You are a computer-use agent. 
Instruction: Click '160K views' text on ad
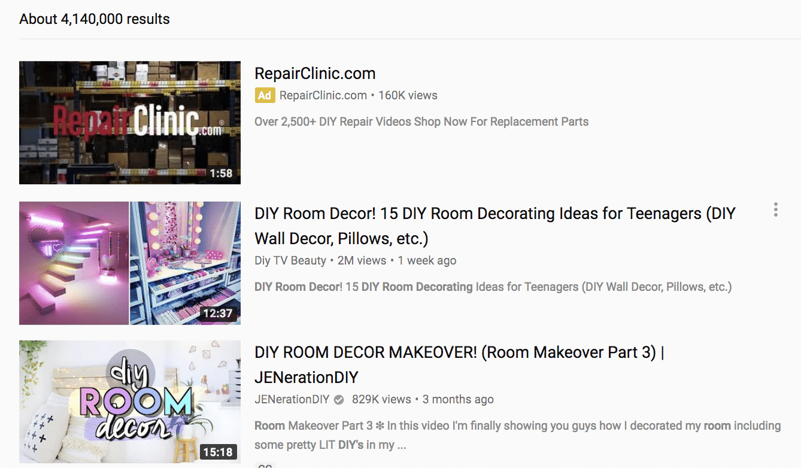coord(408,95)
